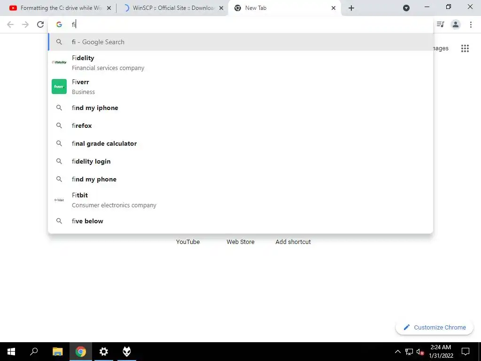481x361 pixels.
Task: Open the clock showing 2:24 AM
Action: [441, 352]
